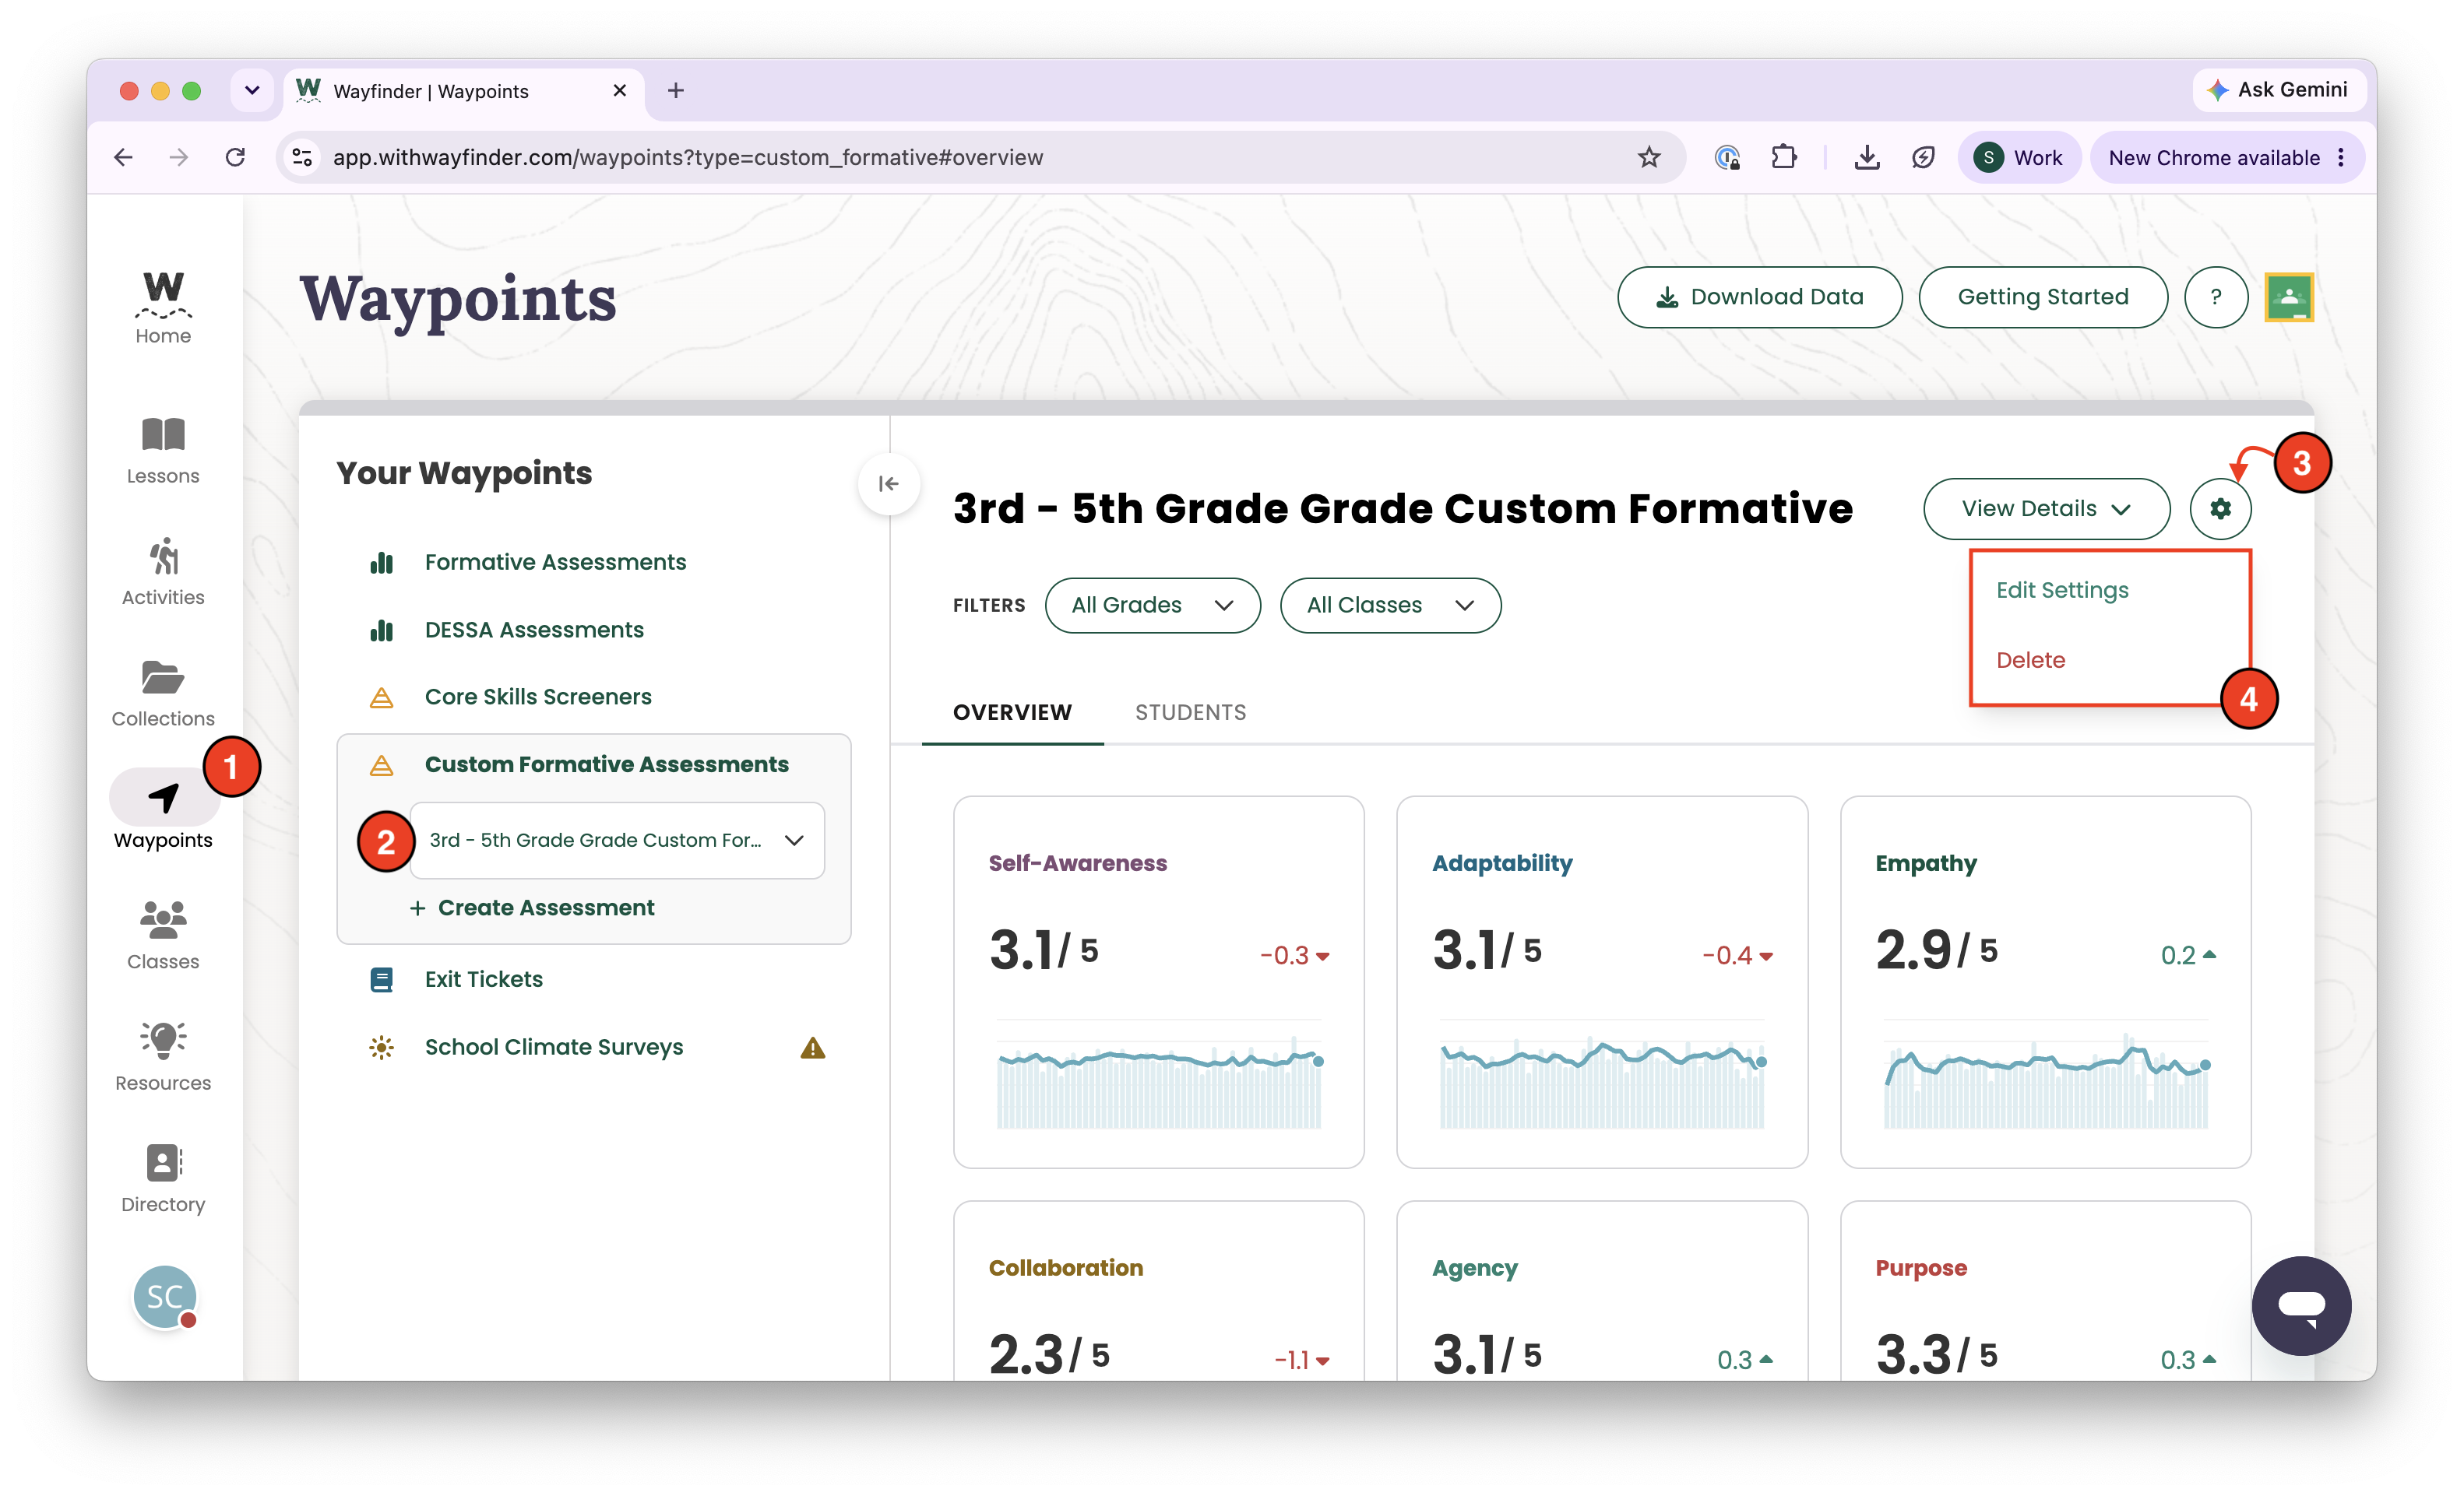
Task: Open Chrome downloads icon
Action: [1866, 157]
